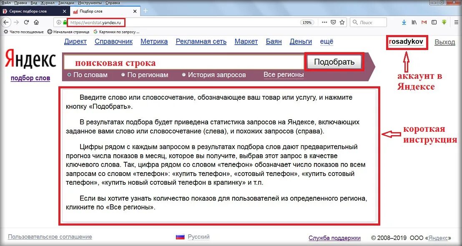Click the green padlock security icon

65,23
